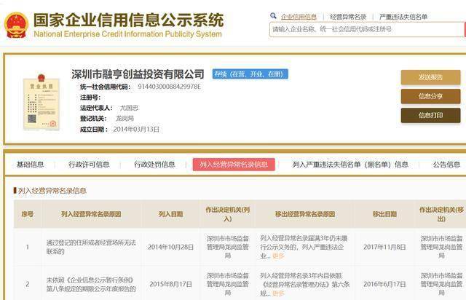This screenshot has width=466, height=300.
Task: Click the site title 国家企业信用信息公示系统
Action: point(128,20)
